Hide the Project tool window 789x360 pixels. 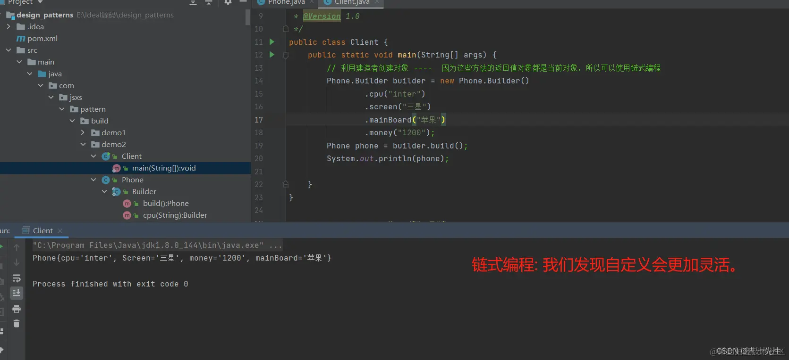click(x=243, y=2)
